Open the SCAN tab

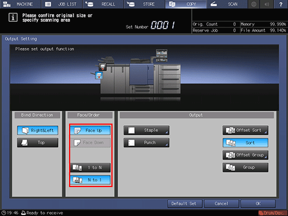pos(227,4)
